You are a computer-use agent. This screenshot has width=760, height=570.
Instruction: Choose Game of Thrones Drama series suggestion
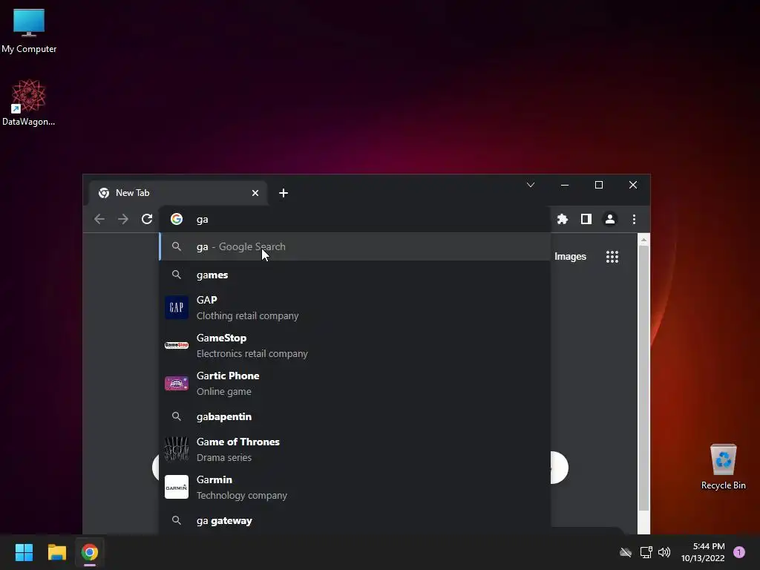[x=355, y=449]
